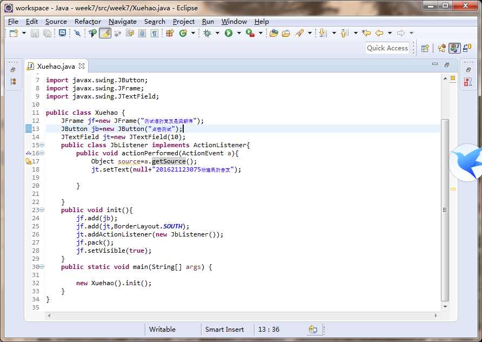
Task: Click the New Java Class run icon
Action: tap(92, 33)
